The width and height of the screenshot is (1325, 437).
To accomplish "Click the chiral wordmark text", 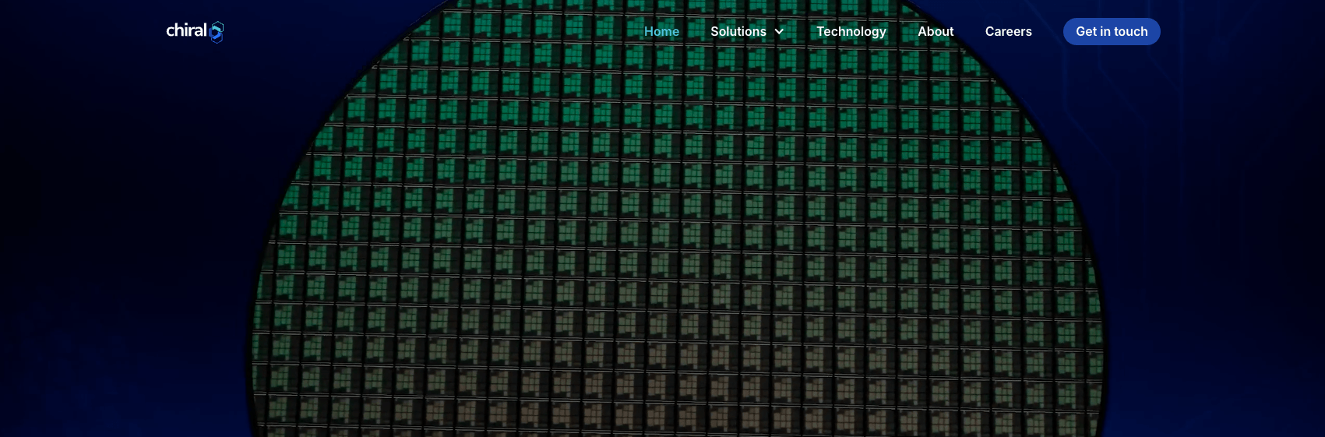I will point(186,30).
